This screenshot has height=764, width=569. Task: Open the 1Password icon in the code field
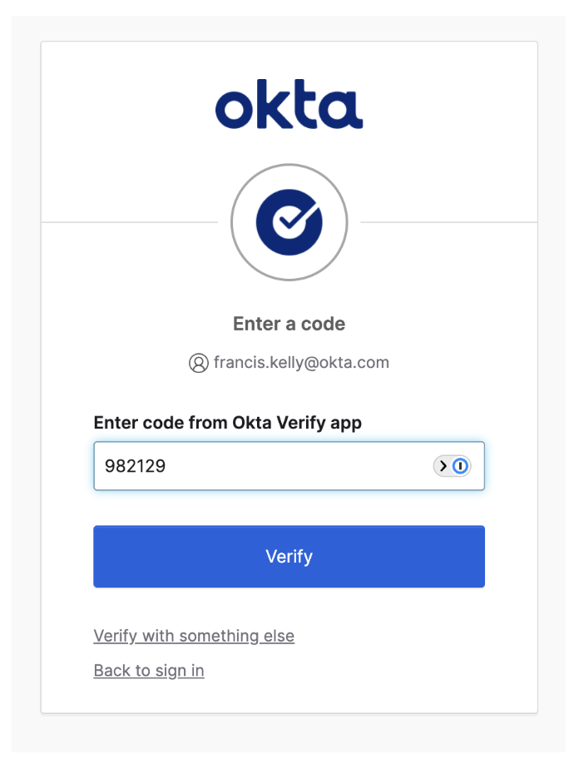[461, 466]
